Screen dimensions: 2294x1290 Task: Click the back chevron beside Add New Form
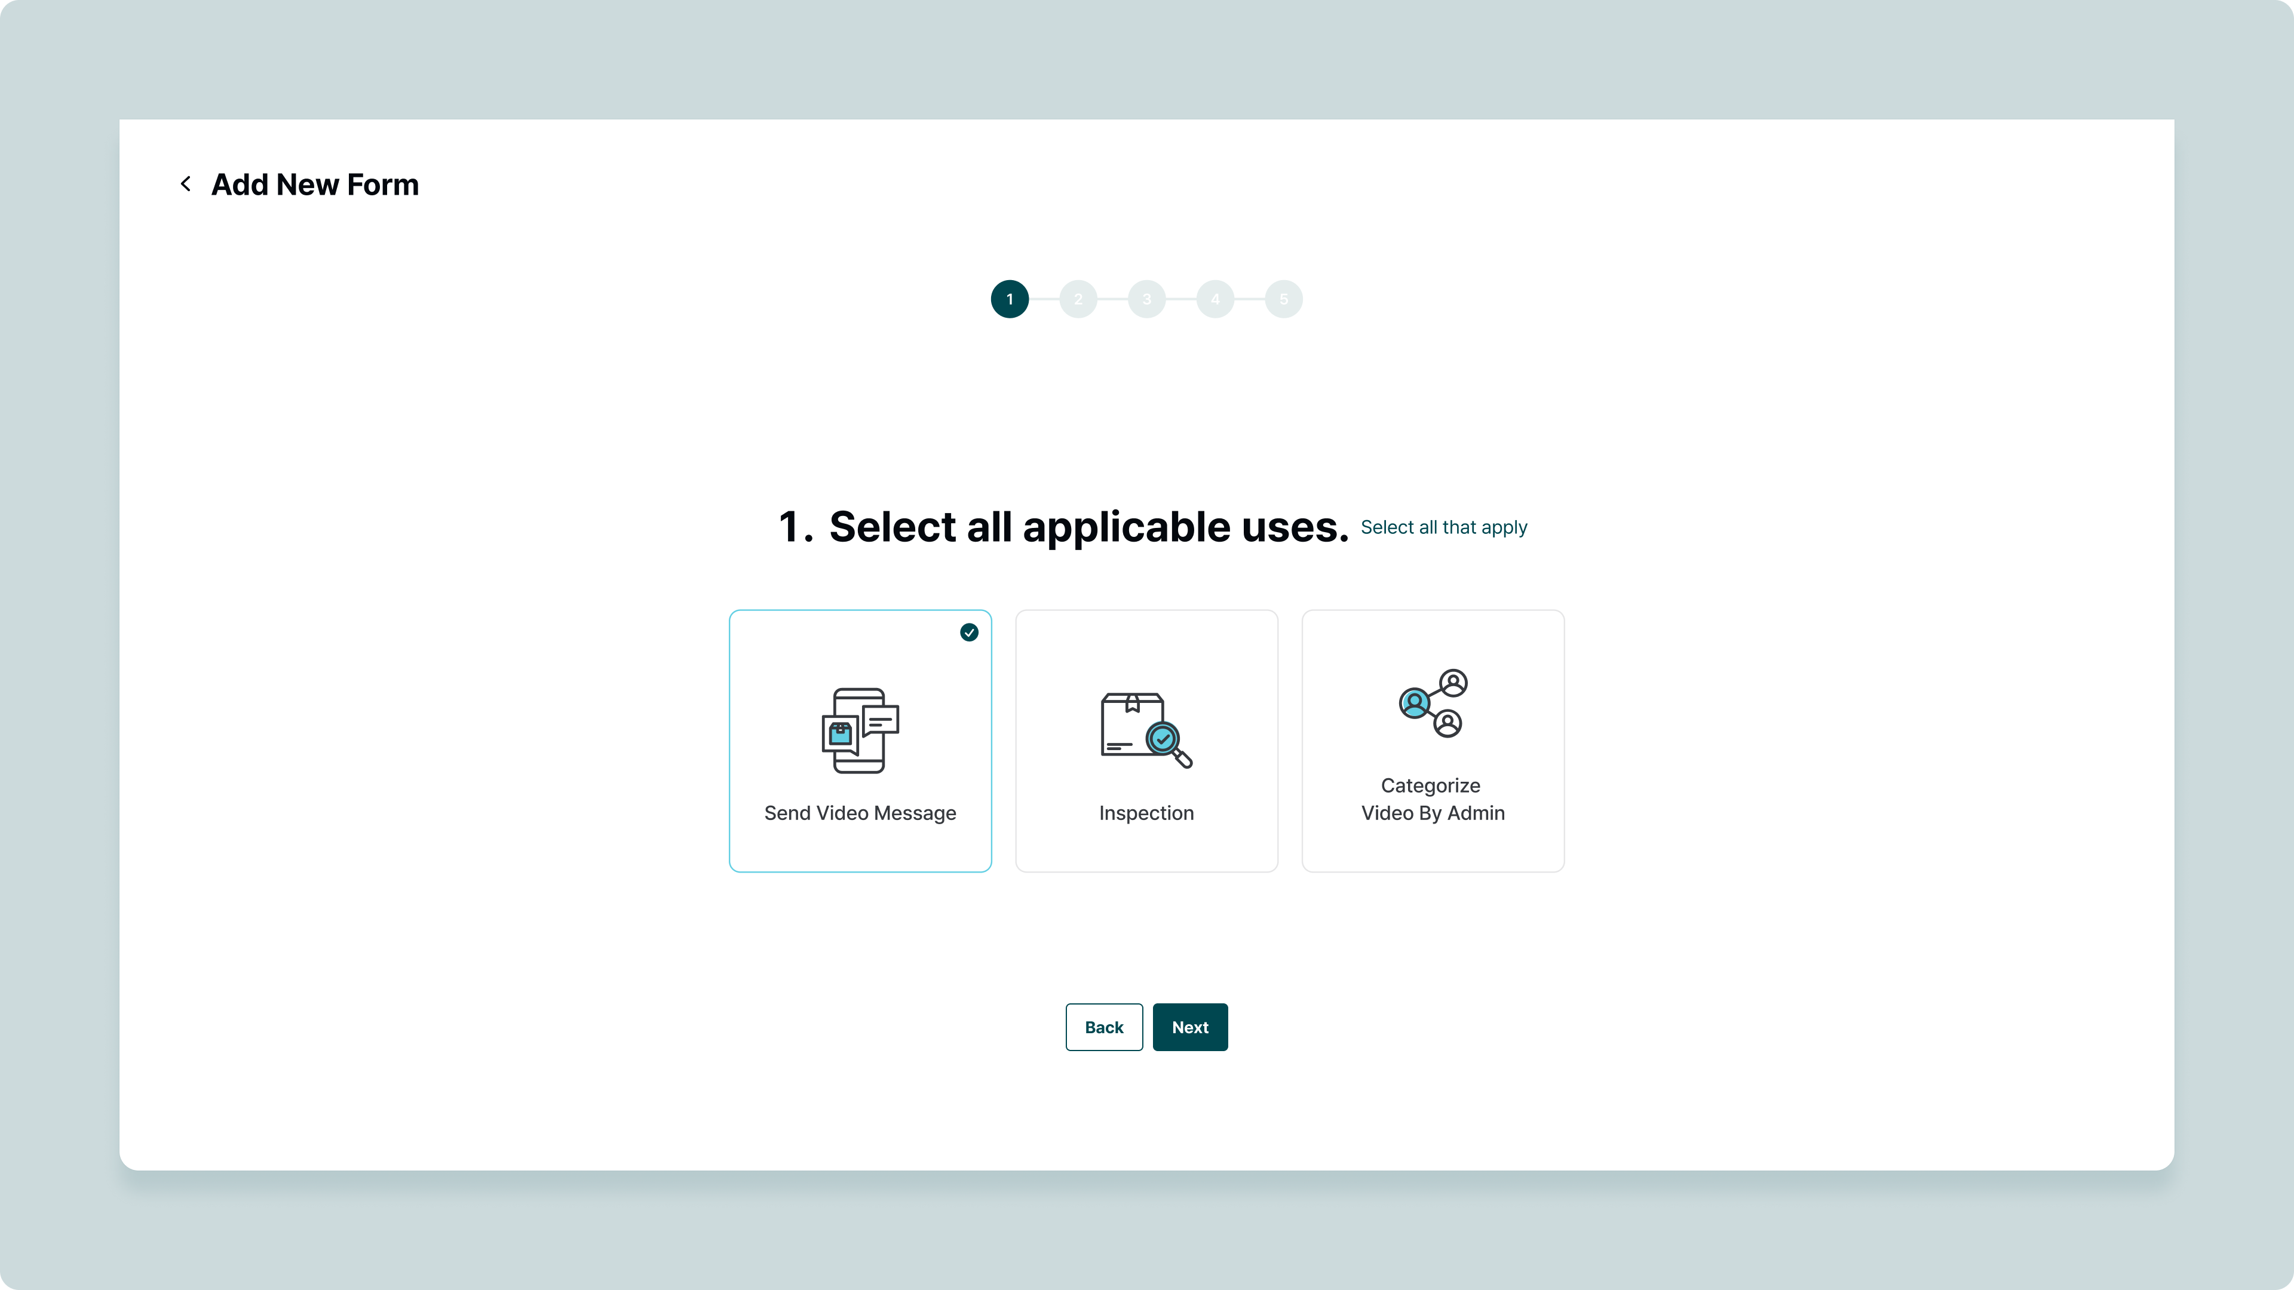point(185,185)
